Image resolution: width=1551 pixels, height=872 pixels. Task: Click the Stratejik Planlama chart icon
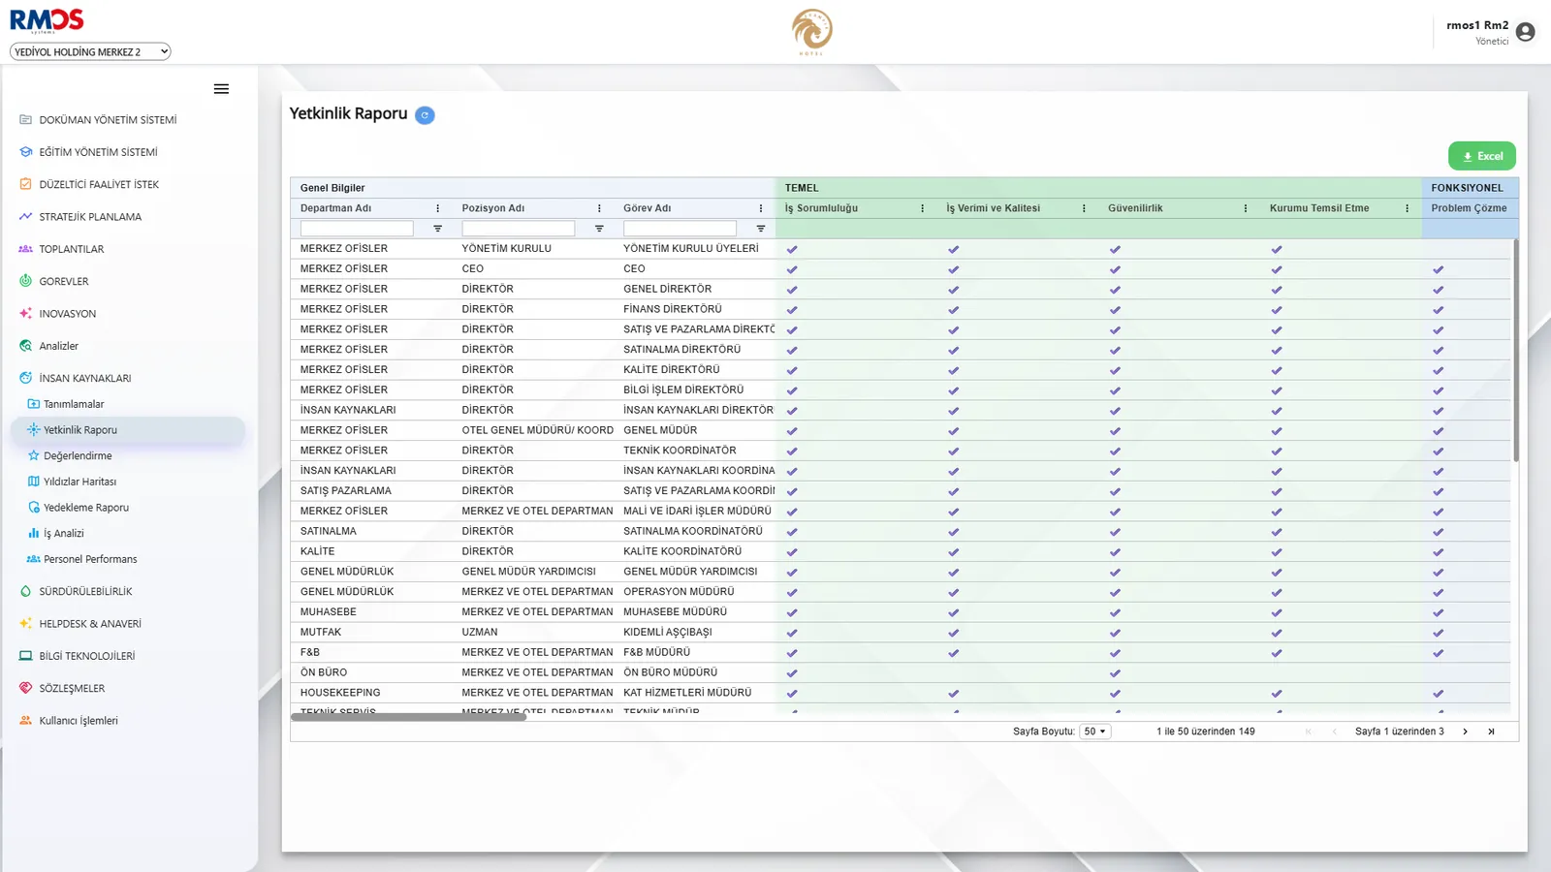point(26,217)
